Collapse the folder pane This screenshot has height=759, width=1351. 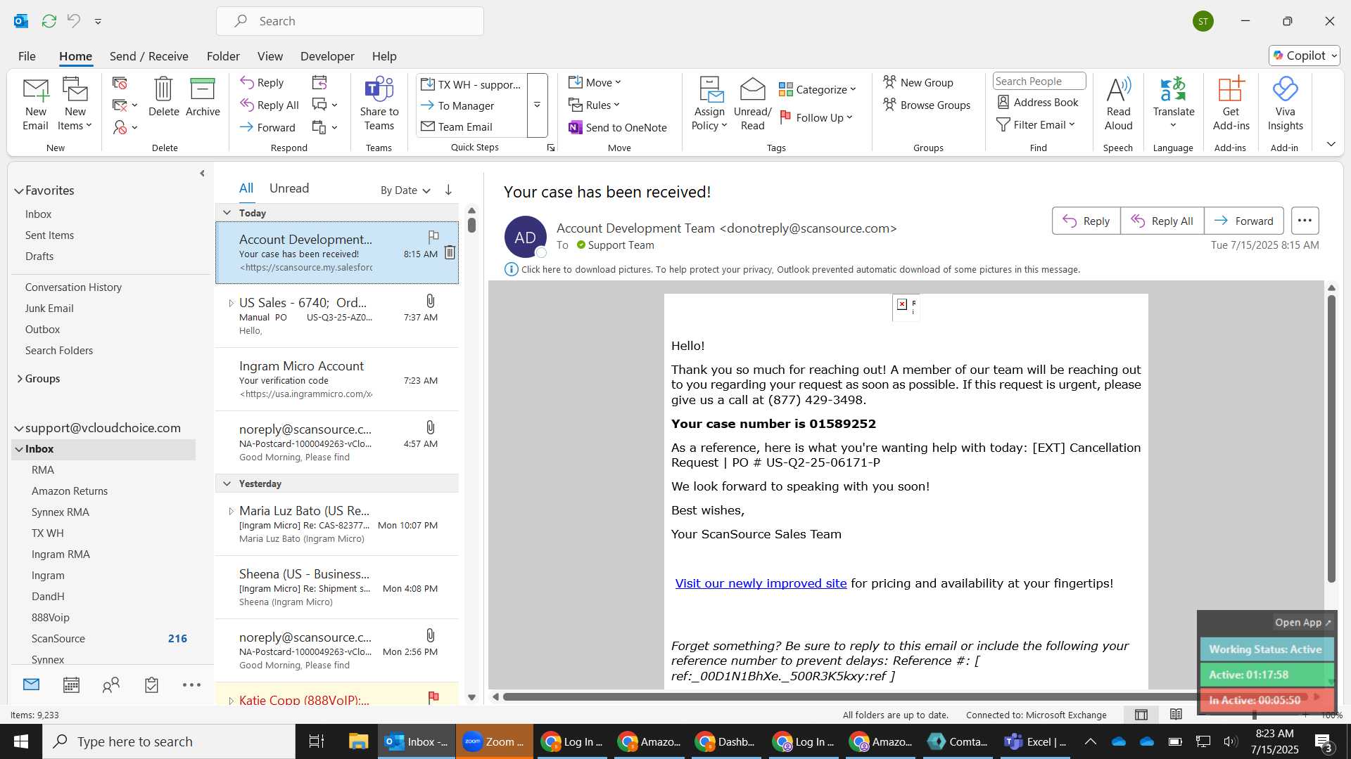202,173
